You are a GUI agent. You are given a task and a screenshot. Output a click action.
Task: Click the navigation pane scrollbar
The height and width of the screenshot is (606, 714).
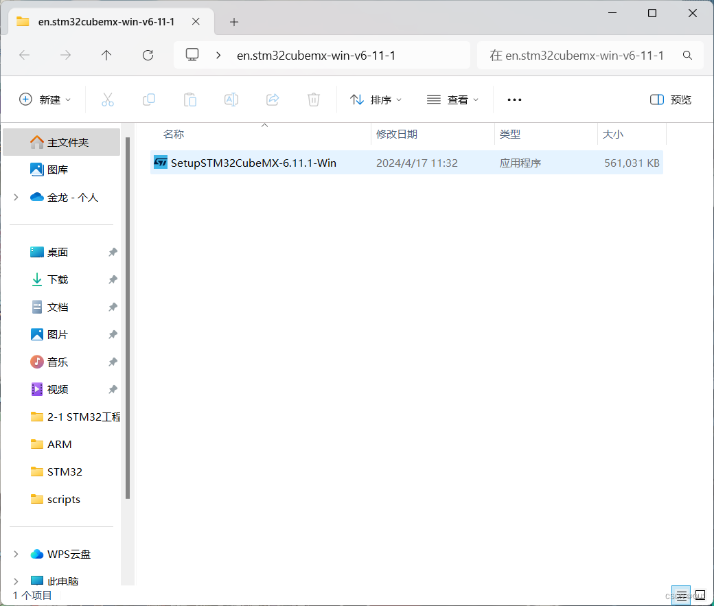(128, 317)
